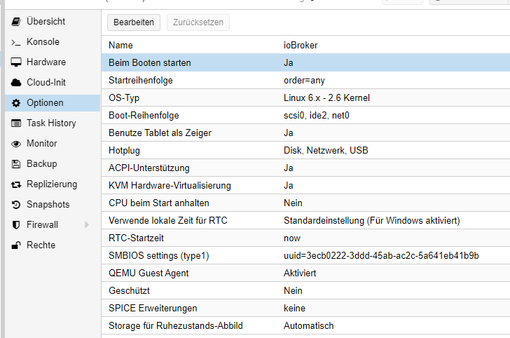The height and width of the screenshot is (338, 510).
Task: Select Storage für Ruhezustands-Abbild row
Action: tap(305, 326)
